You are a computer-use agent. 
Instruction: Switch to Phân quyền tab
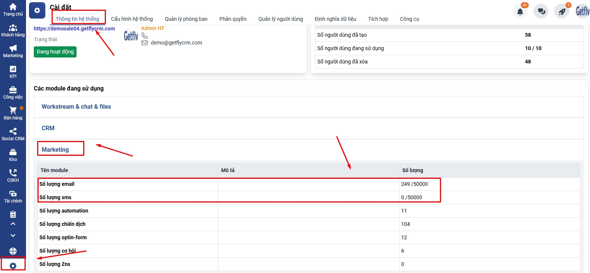(233, 19)
